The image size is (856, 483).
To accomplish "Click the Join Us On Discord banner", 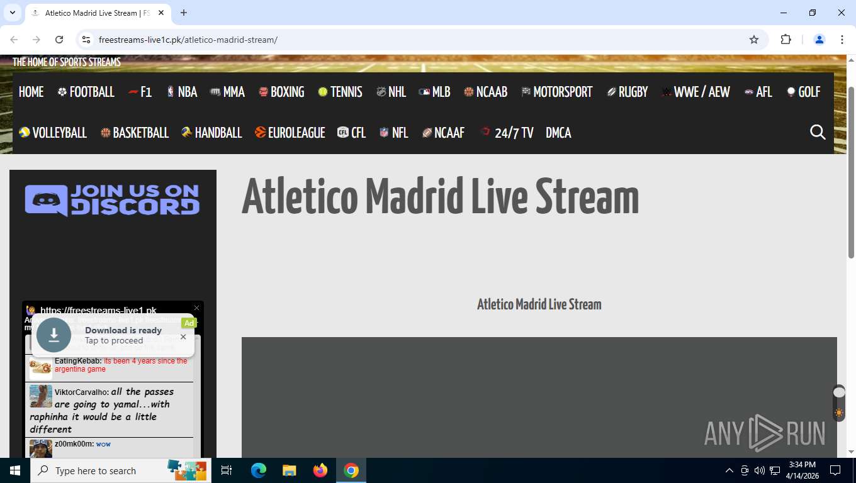I will click(x=112, y=200).
